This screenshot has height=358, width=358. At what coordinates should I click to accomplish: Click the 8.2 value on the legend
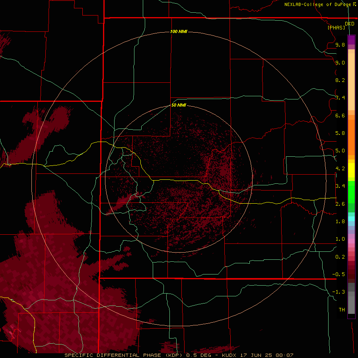click(x=340, y=80)
